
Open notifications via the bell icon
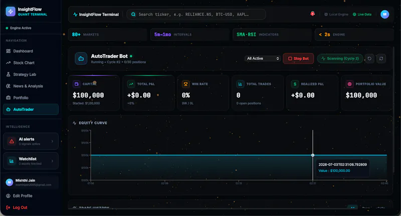tap(312, 14)
